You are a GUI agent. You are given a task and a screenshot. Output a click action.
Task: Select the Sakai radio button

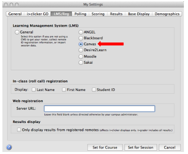coord(81,62)
